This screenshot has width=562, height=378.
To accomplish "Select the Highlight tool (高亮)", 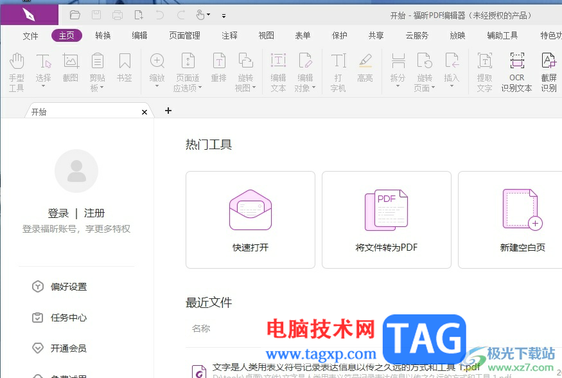I will (365, 67).
